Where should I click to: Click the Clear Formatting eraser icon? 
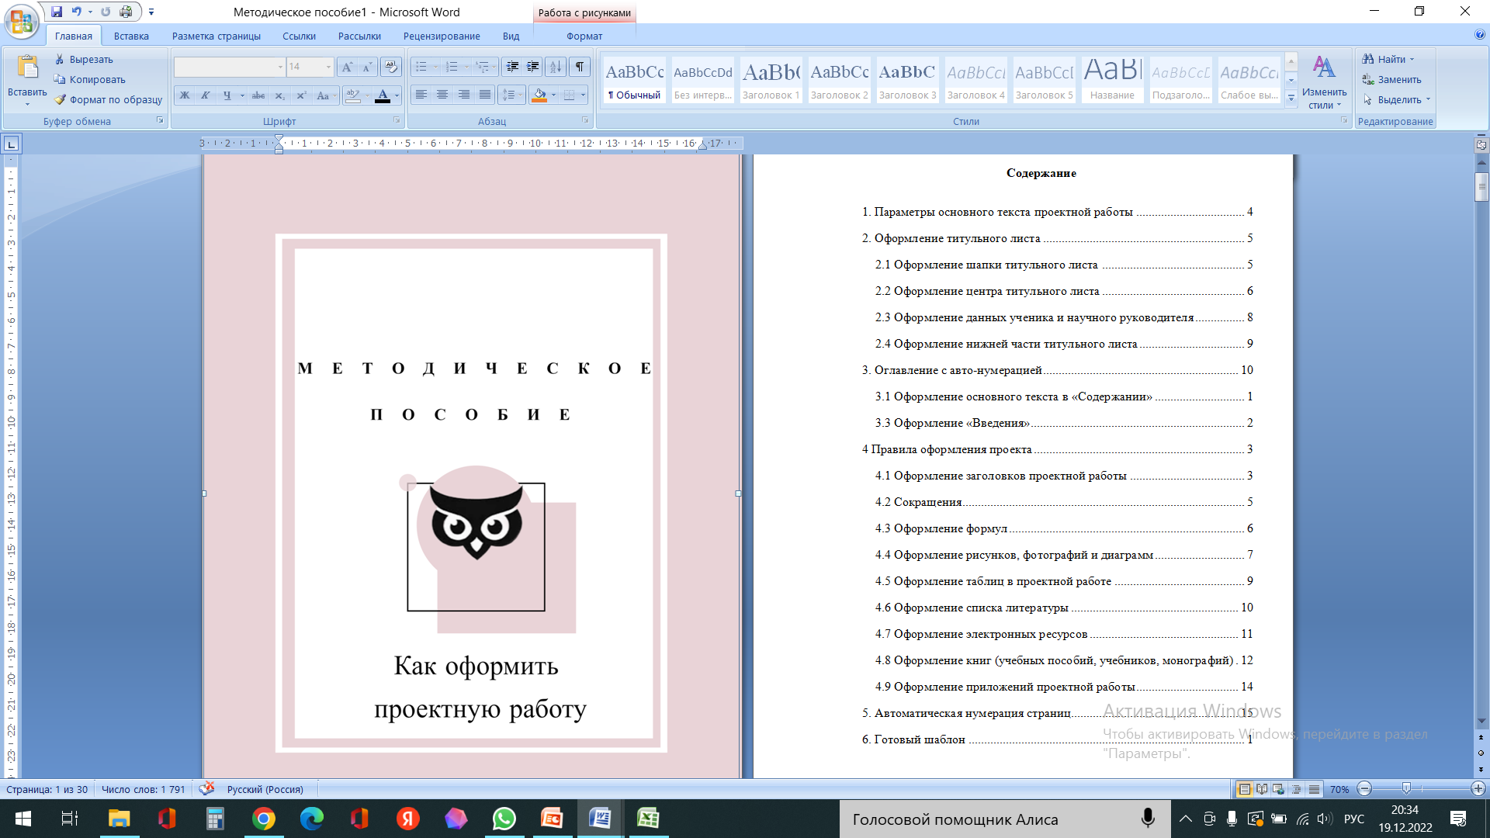(x=391, y=68)
